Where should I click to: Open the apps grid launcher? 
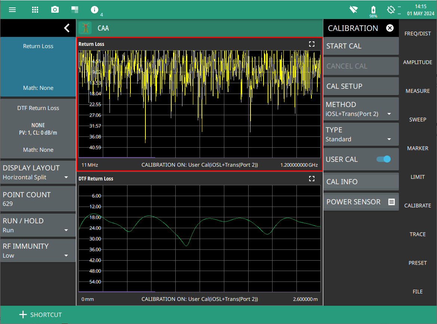click(x=35, y=10)
